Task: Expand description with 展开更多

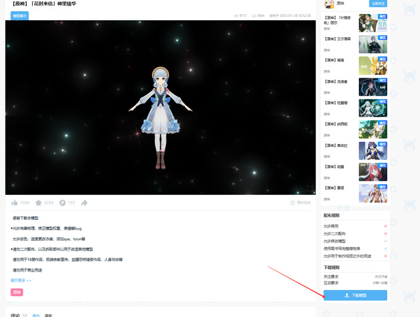Action: (21, 280)
